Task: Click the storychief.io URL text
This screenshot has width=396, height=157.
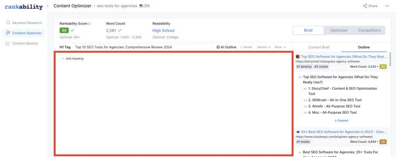Action: 328,61
